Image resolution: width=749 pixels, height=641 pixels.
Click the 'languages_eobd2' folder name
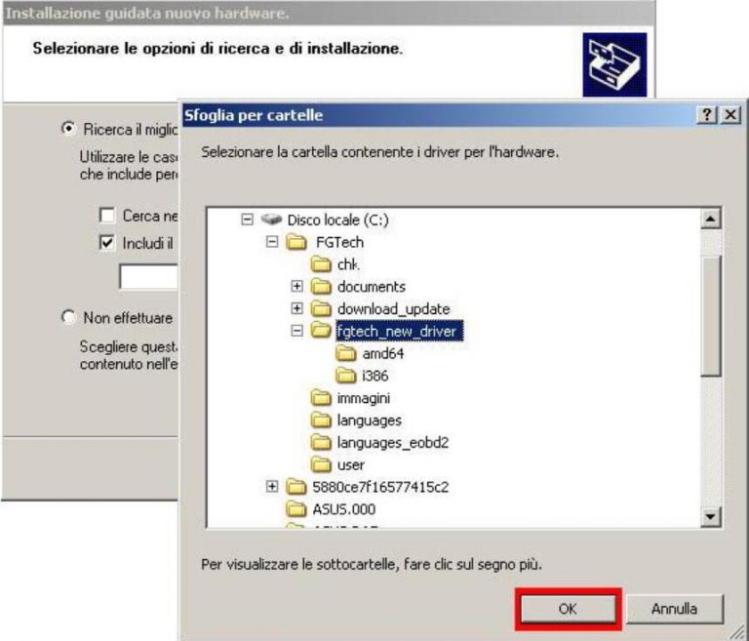point(393,443)
